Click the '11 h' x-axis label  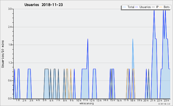86,100
